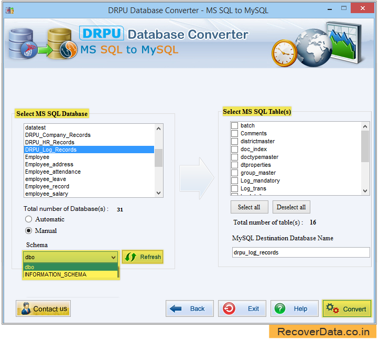Check the batch table checkbox
This screenshot has height=341, width=379.
[x=234, y=125]
